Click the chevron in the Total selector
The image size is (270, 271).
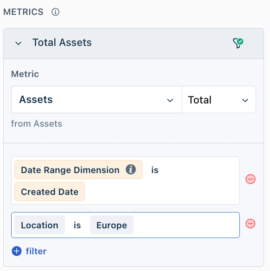245,100
